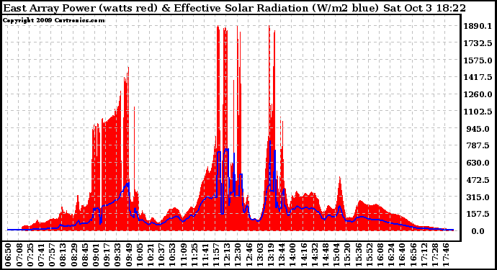The height and width of the screenshot is (270, 497).
Task: Select the 08:29 time label
Action: (x=74, y=254)
